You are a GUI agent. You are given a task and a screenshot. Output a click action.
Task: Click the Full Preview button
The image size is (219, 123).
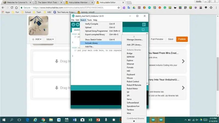[x=157, y=39]
